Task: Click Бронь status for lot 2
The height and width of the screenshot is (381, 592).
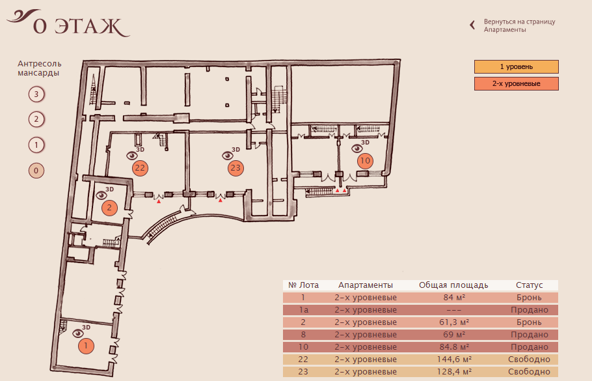Action: click(529, 322)
